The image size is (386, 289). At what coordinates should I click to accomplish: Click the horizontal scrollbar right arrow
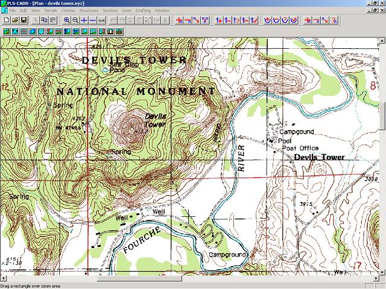click(376, 278)
